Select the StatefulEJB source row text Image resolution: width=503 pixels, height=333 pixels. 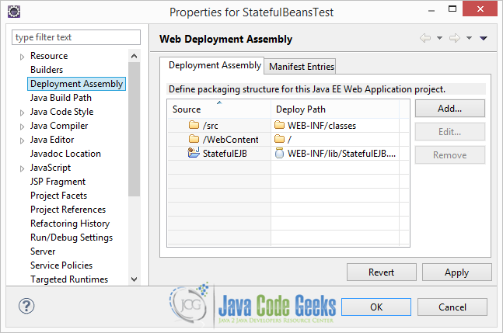[x=225, y=154]
